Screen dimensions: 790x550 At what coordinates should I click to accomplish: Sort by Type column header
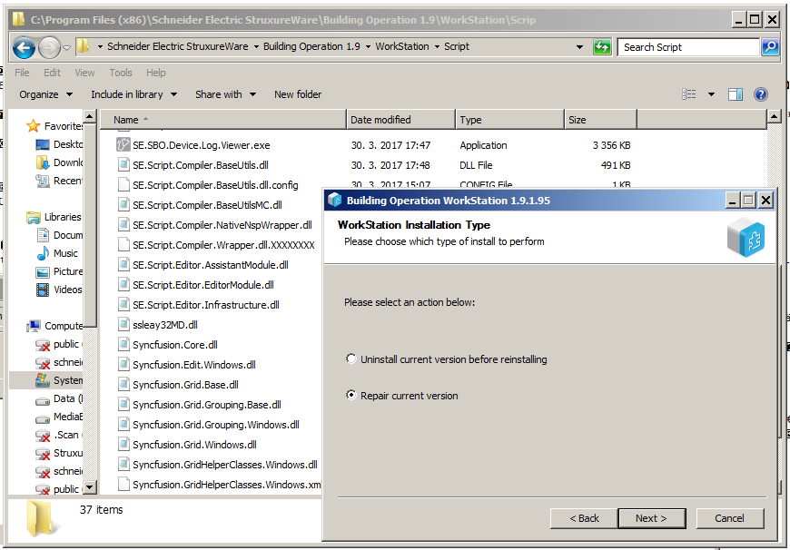pyautogui.click(x=509, y=120)
